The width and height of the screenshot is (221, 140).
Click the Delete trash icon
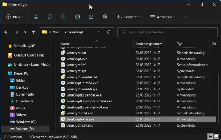click(105, 17)
